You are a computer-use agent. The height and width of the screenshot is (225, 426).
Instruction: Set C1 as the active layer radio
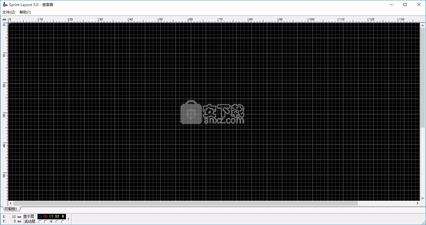[x=40, y=222]
